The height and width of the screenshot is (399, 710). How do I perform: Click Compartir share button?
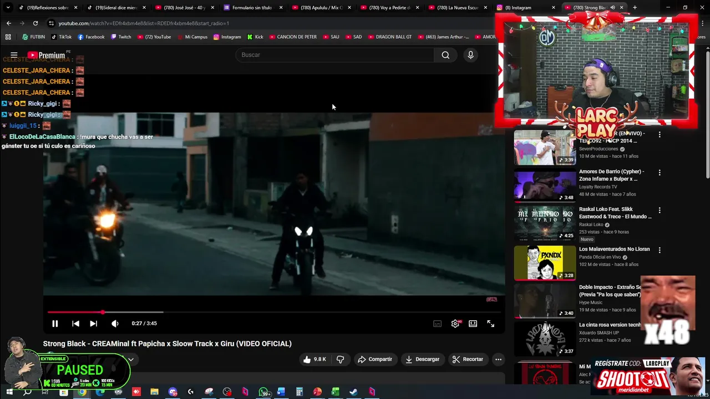pyautogui.click(x=375, y=359)
